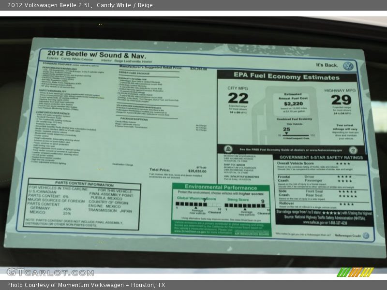Click the Final Assembly Point Puebla, Mexico text

[x=111, y=196]
